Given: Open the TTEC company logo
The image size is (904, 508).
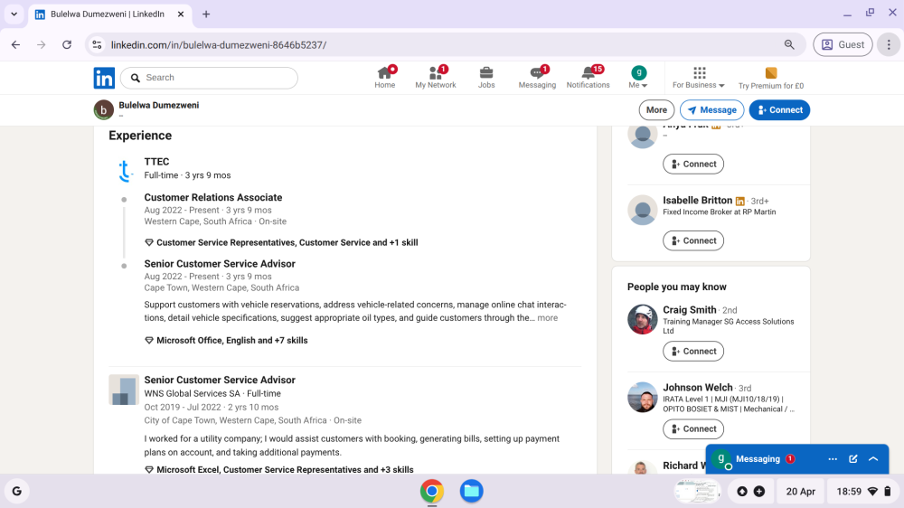Looking at the screenshot, I should tap(124, 171).
